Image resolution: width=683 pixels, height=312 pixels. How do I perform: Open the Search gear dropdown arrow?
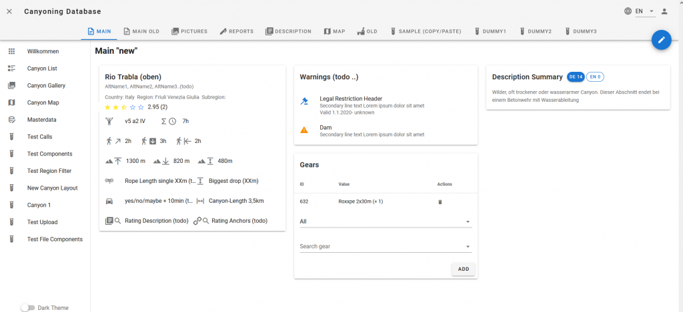point(468,247)
